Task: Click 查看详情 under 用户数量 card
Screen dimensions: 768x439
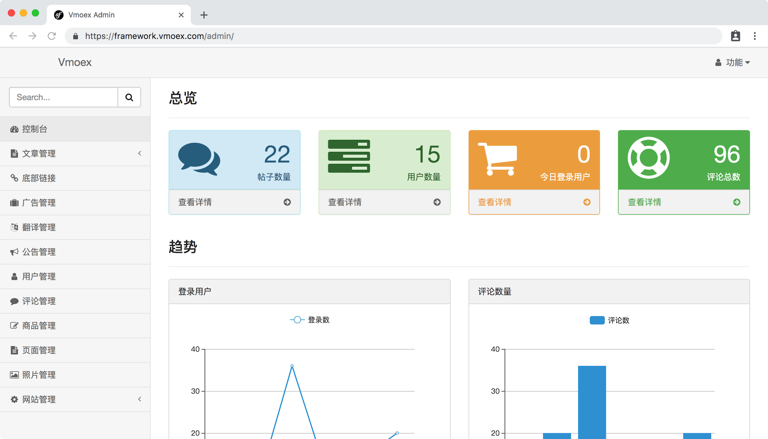Action: 345,202
